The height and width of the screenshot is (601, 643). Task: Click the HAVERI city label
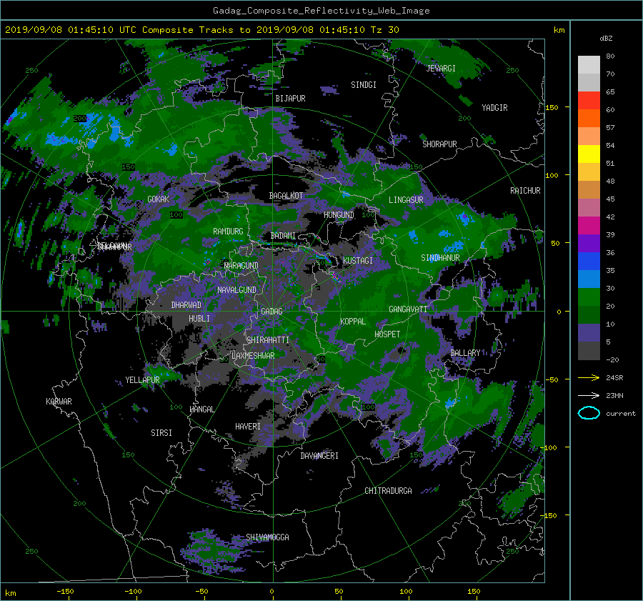tap(248, 427)
